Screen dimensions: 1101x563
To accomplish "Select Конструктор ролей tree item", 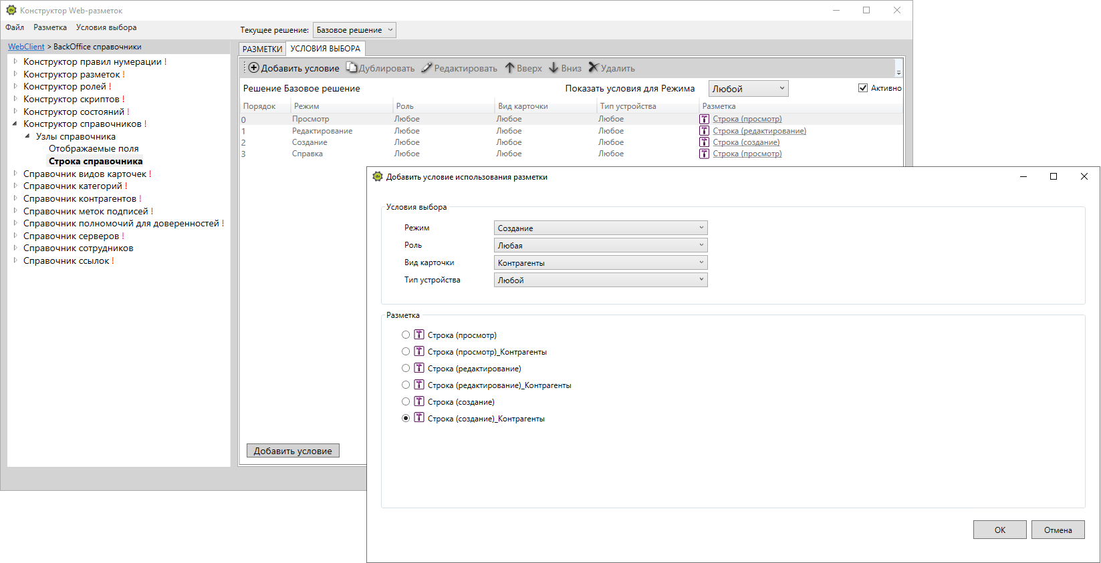I will [65, 86].
